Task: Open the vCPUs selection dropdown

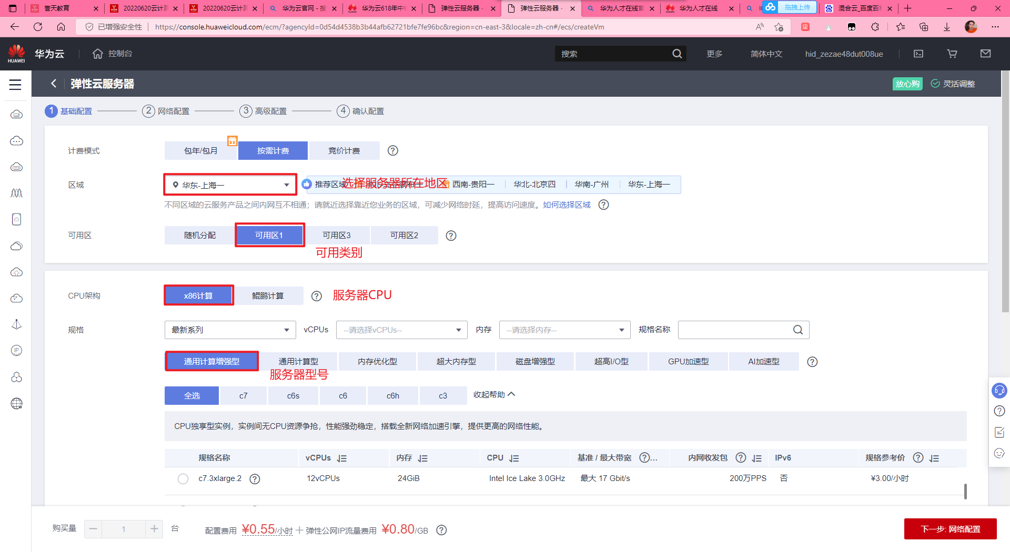Action: (x=401, y=330)
